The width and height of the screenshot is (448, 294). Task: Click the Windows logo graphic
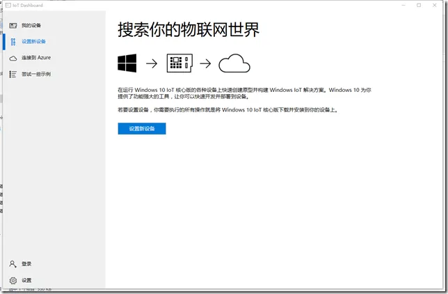[127, 63]
